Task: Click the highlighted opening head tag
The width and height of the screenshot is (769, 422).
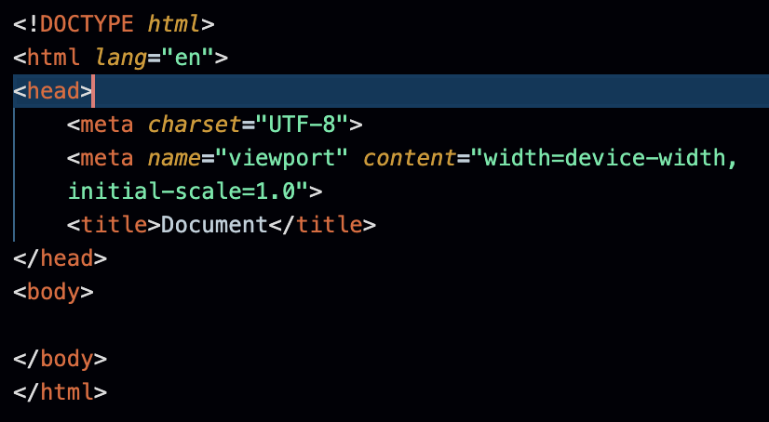Action: tap(53, 91)
